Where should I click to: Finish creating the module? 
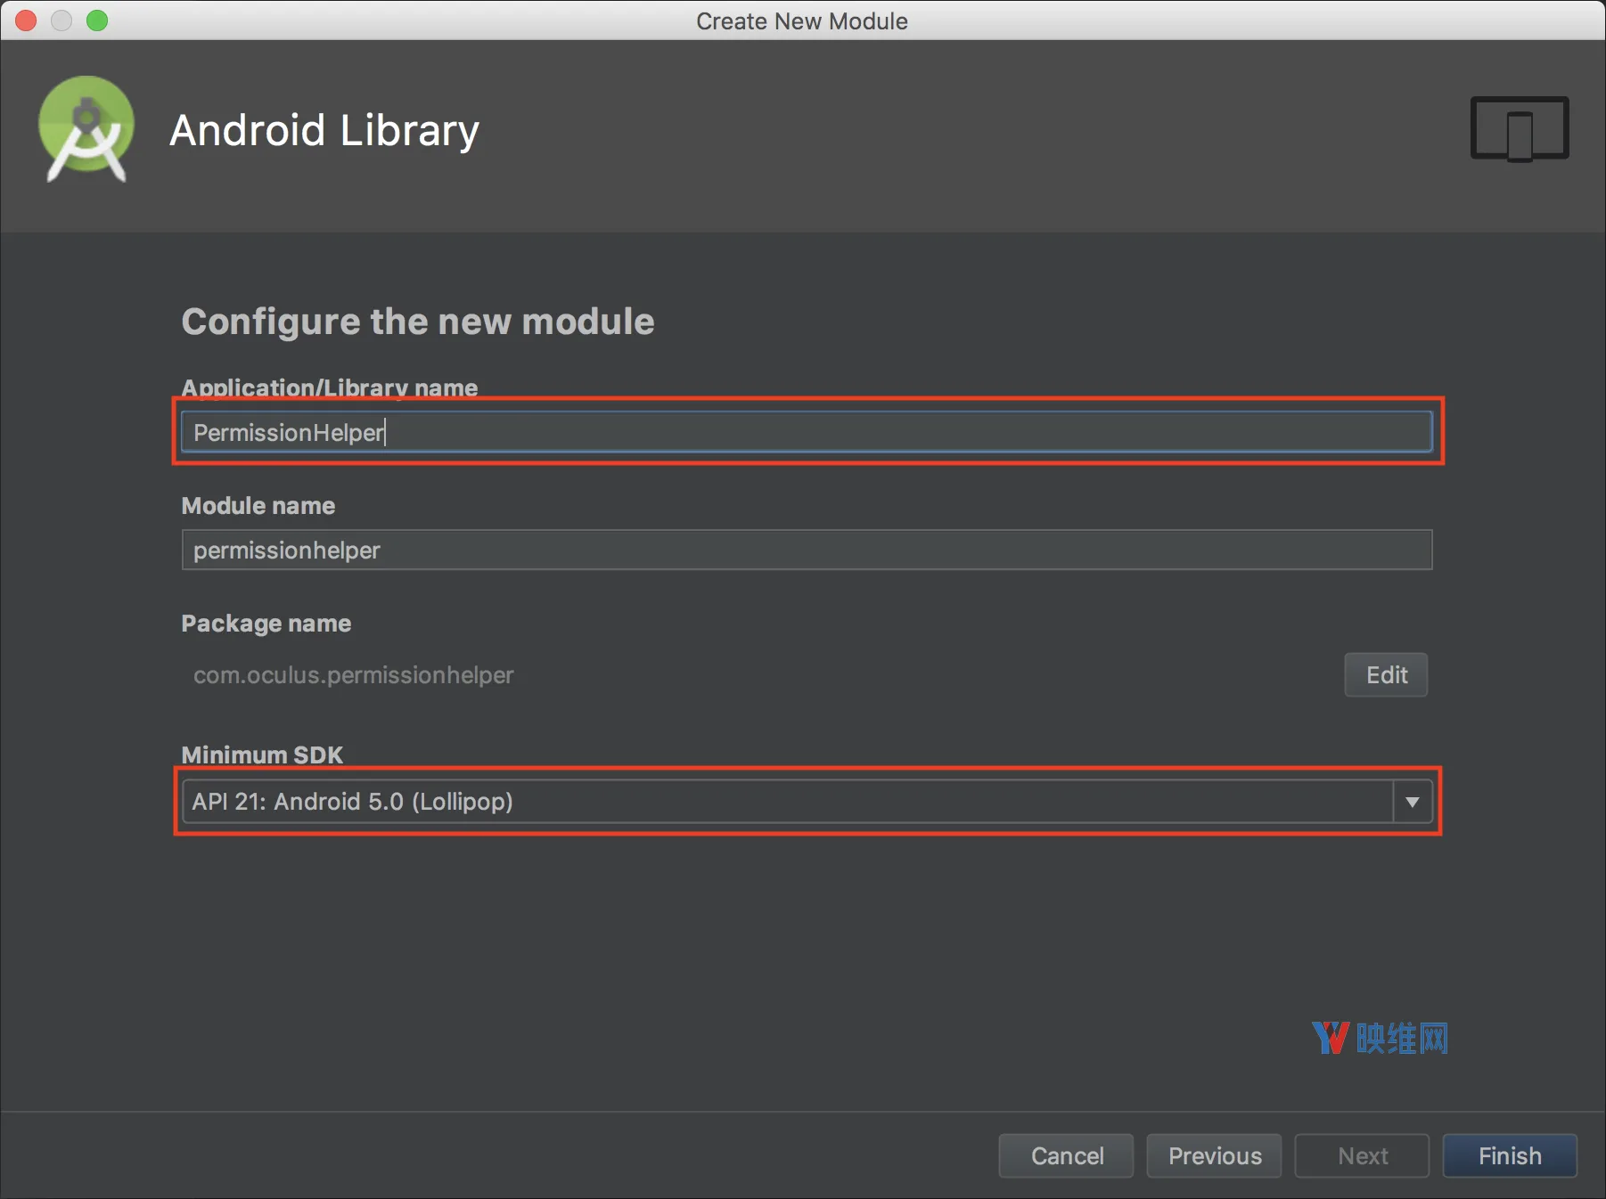coord(1510,1155)
